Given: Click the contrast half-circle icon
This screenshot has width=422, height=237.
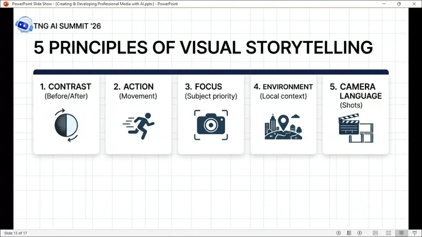Looking at the screenshot, I should click(x=66, y=125).
